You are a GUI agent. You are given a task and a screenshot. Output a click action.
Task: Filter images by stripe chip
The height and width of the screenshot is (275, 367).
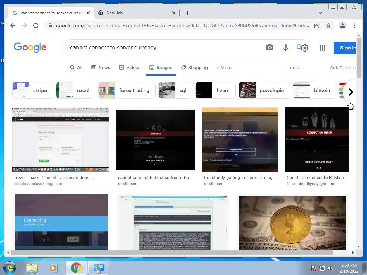(33, 90)
